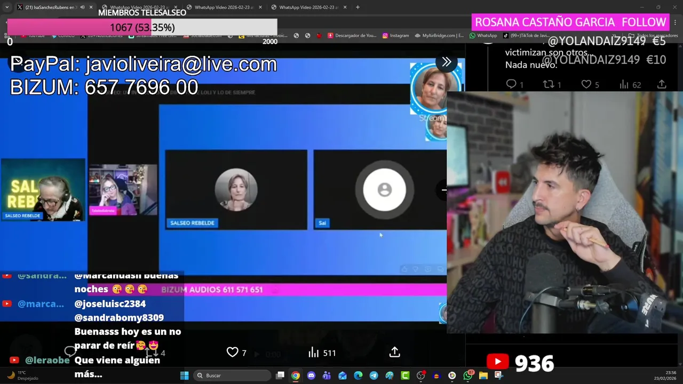Retweet the post showing 1 repost

click(x=552, y=84)
